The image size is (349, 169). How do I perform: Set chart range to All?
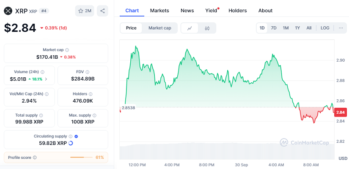pos(309,28)
